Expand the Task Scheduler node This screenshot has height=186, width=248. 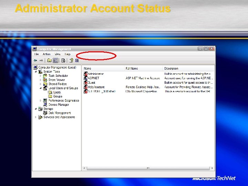click(x=41, y=76)
